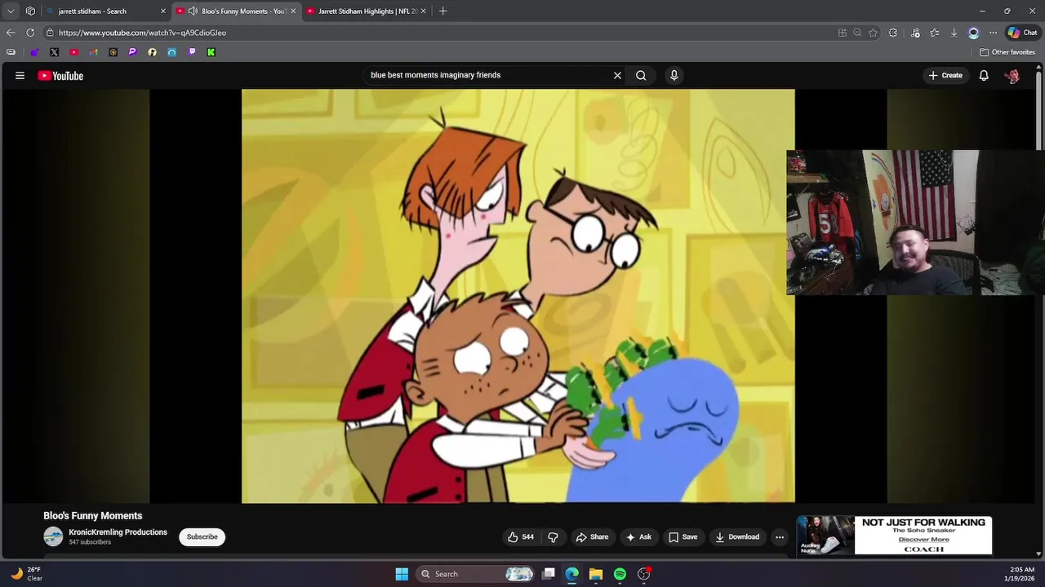Open Kick bookmark with green K
The width and height of the screenshot is (1045, 587).
(211, 52)
